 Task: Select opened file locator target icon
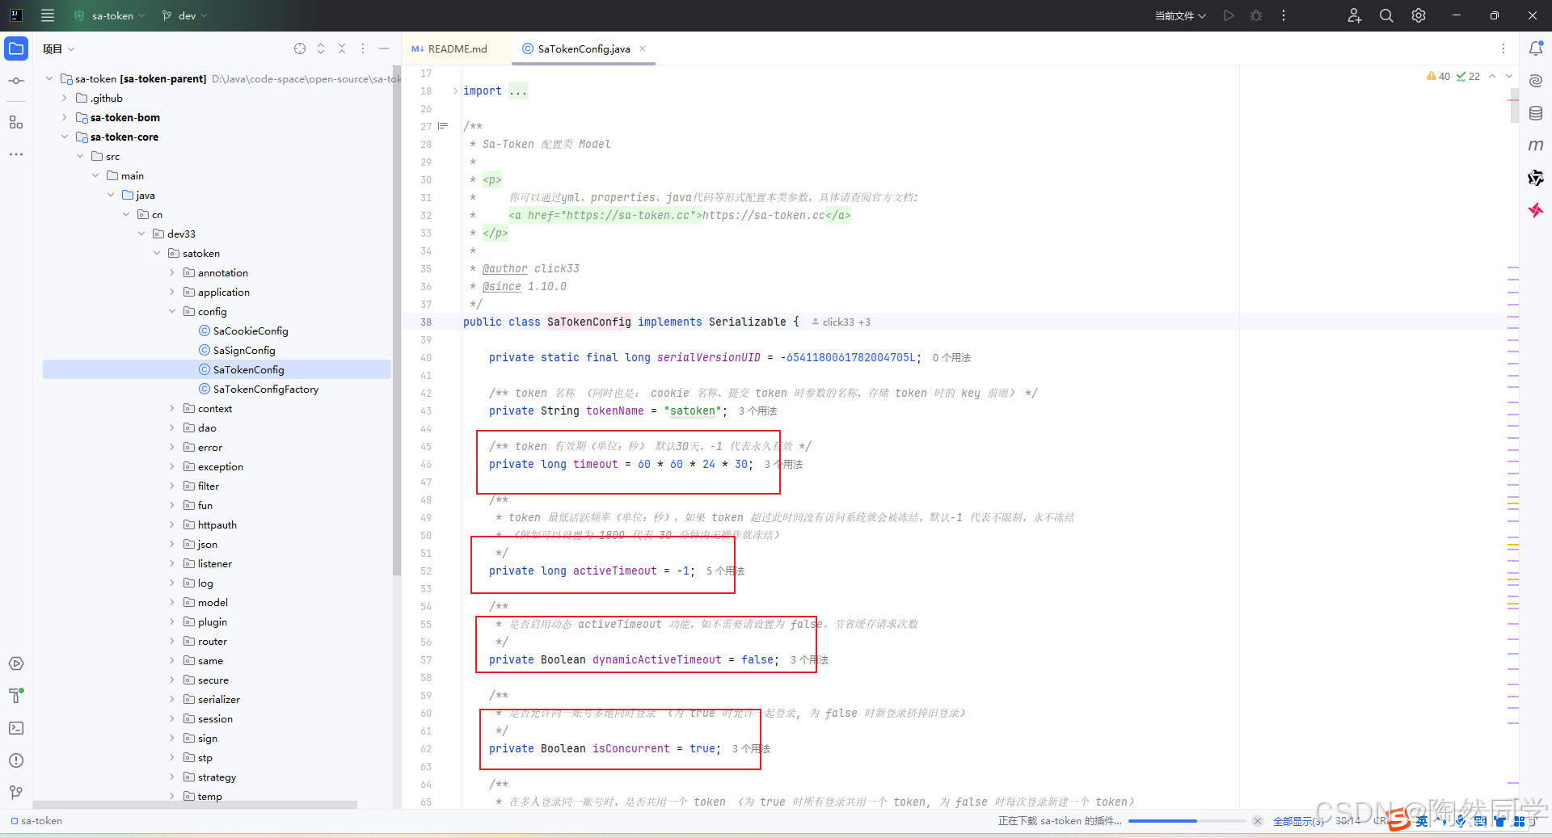pos(300,48)
